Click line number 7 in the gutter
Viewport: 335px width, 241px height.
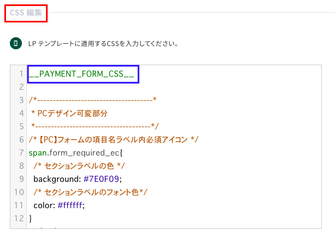point(21,153)
